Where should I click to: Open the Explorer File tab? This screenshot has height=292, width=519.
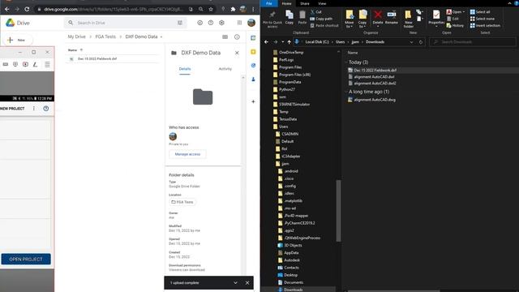pos(269,3)
